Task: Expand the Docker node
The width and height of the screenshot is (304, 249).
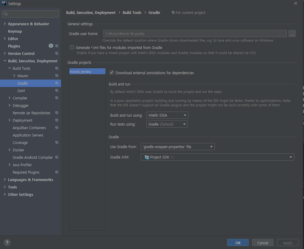Action: pos(9,150)
